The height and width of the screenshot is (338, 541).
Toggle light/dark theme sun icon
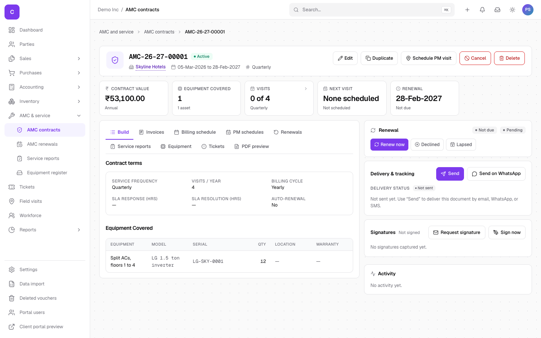pyautogui.click(x=512, y=10)
